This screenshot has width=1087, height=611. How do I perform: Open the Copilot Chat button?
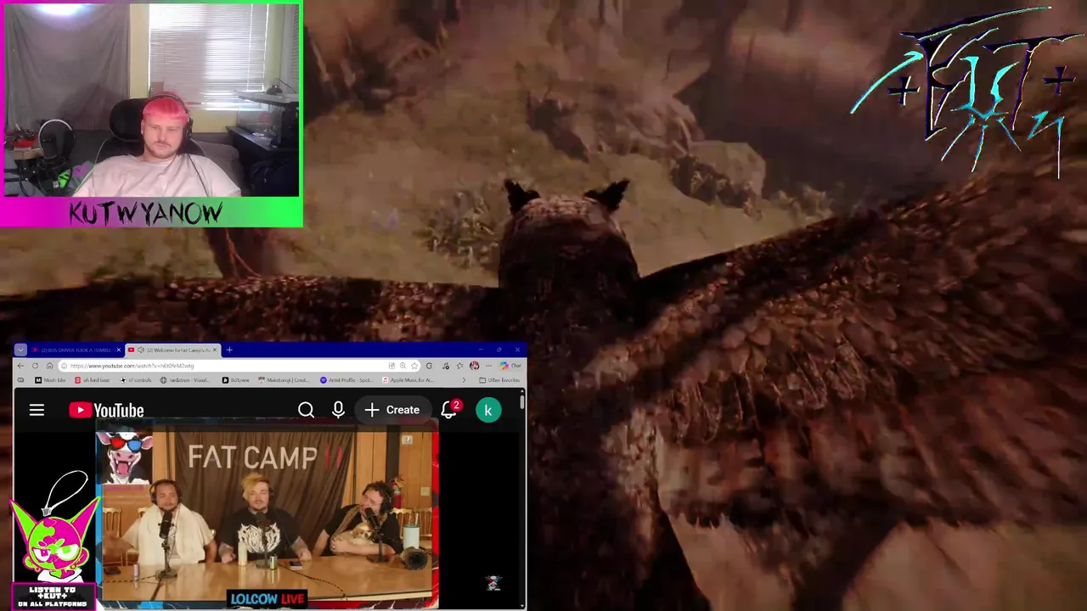(510, 366)
